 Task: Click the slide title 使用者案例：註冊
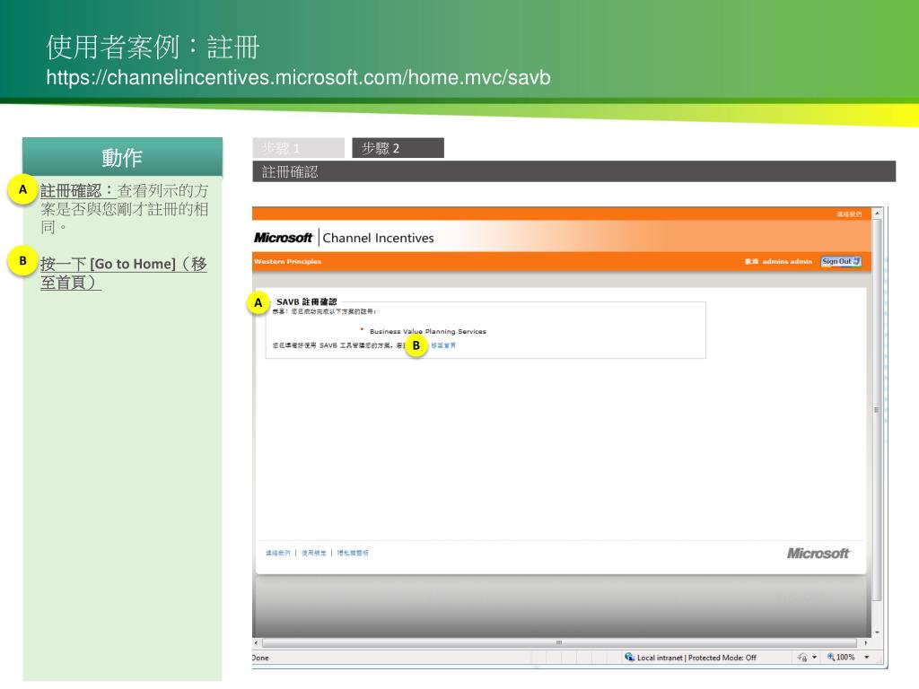[153, 47]
